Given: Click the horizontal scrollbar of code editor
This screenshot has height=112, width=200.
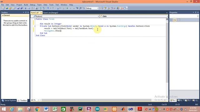Looking at the screenshot, I should (x=96, y=100).
